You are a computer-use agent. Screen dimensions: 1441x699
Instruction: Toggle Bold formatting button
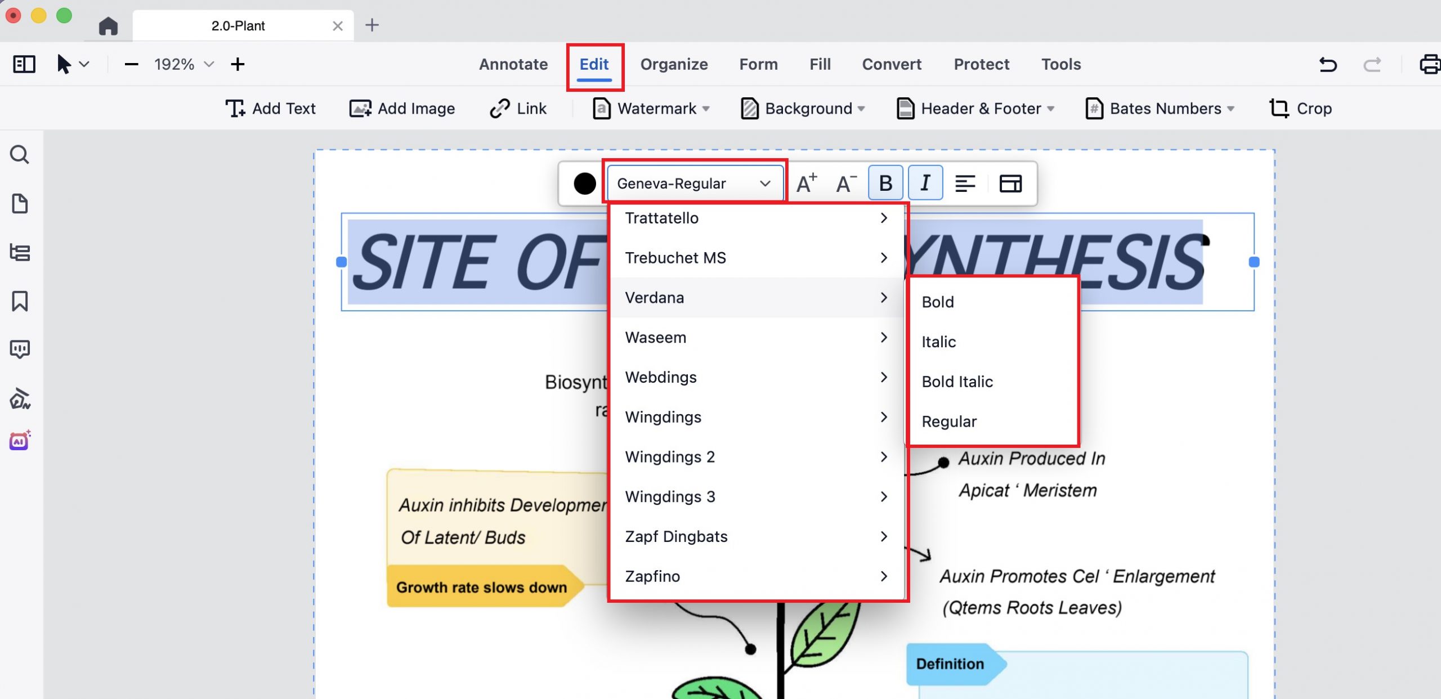(x=885, y=183)
